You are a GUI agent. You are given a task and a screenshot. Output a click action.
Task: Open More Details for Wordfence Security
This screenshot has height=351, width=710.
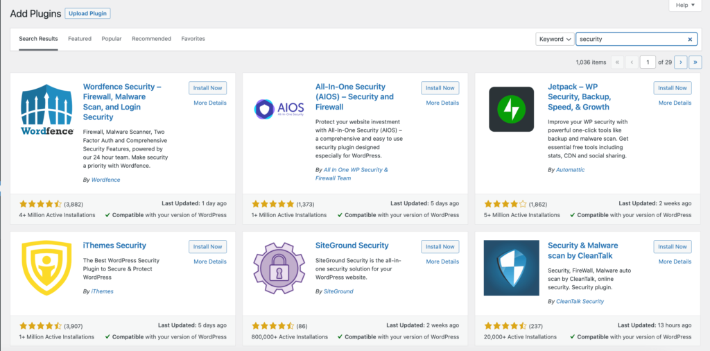pos(210,103)
